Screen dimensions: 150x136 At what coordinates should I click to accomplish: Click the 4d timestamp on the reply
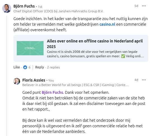click(136, 80)
